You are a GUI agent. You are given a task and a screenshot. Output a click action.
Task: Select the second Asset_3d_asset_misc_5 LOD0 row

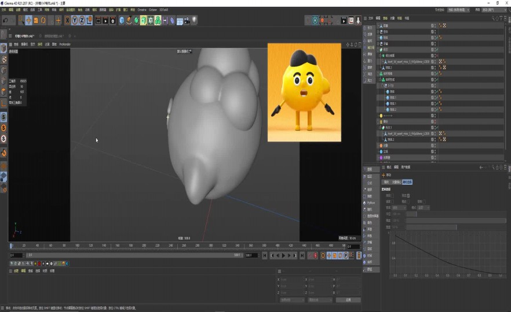408,133
